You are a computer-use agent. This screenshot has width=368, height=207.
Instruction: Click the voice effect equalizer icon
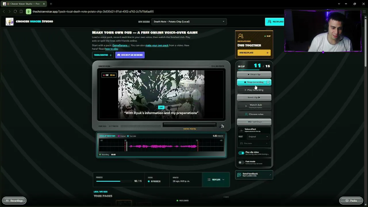241,130
